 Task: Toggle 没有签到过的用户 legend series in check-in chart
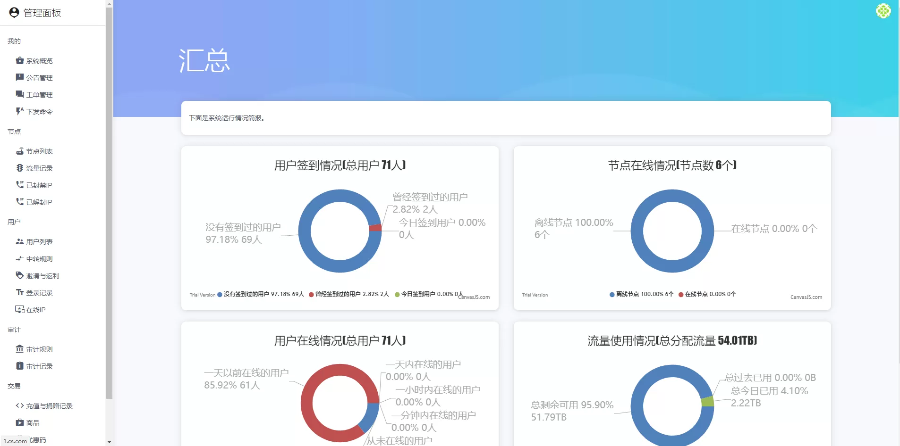click(x=260, y=294)
